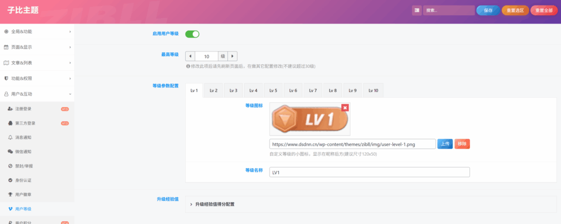This screenshot has width=561, height=224.
Task: Switch to the Lv 5 tab
Action: [273, 91]
